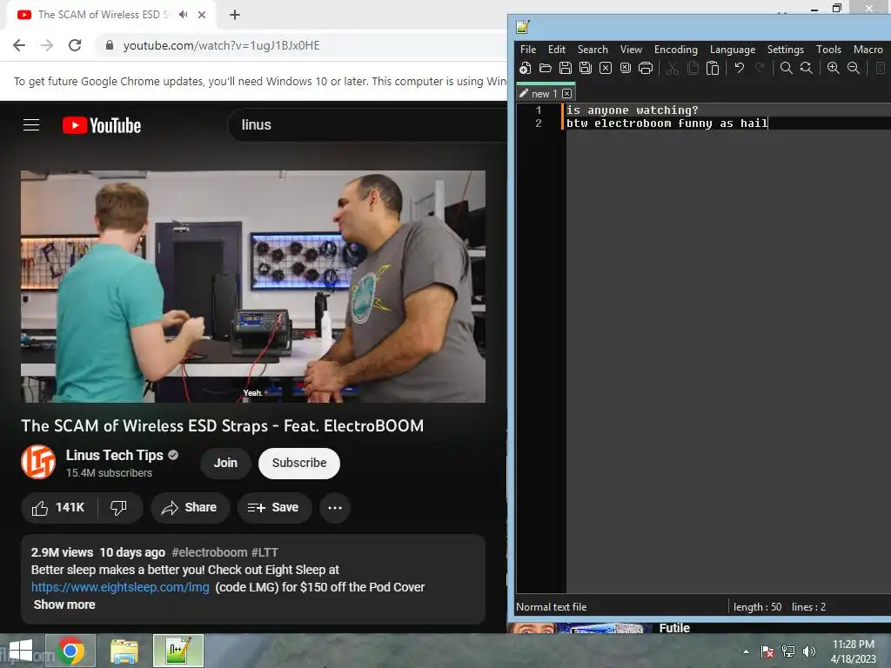Open the View menu
This screenshot has height=668, width=891.
click(631, 50)
